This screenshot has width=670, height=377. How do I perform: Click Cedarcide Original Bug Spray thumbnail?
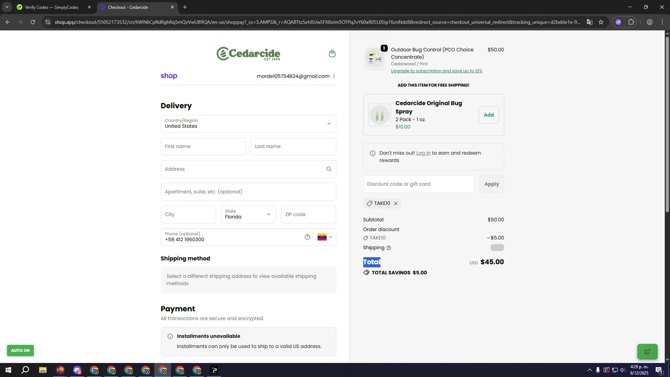380,115
